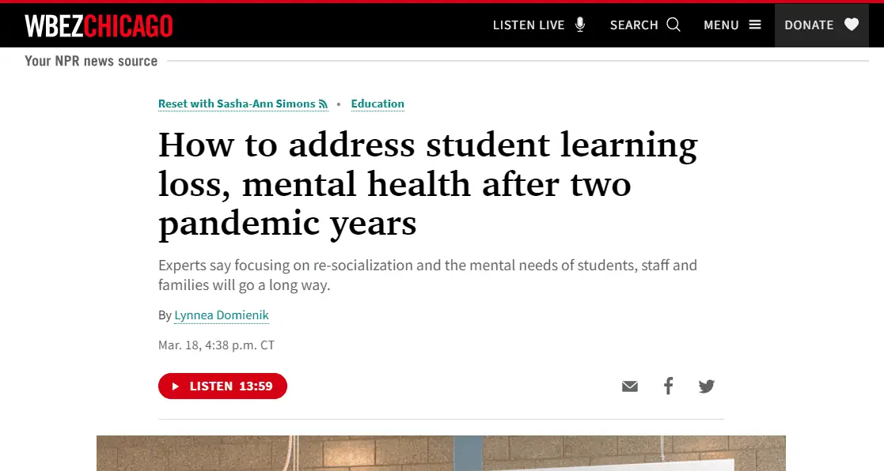Click the Listen Live text
The width and height of the screenshot is (884, 471).
pos(529,25)
